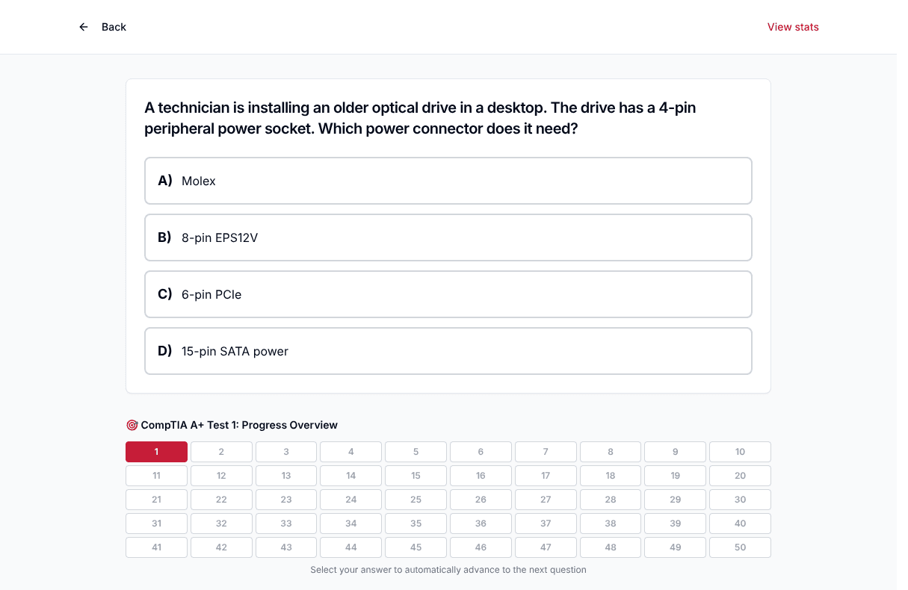908x590 pixels.
Task: Open question 18
Action: (x=611, y=476)
